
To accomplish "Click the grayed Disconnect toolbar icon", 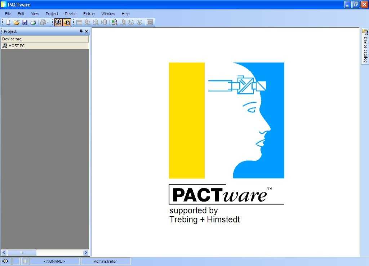I will 140,22.
